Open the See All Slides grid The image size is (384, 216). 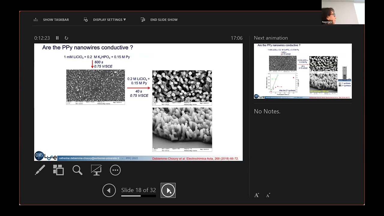(58, 170)
